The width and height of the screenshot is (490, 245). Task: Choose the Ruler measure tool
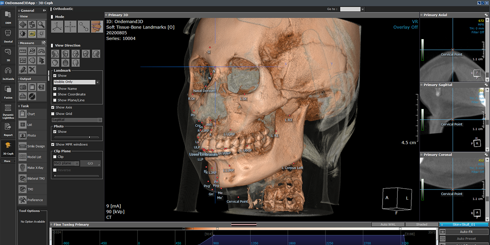[x=23, y=51]
